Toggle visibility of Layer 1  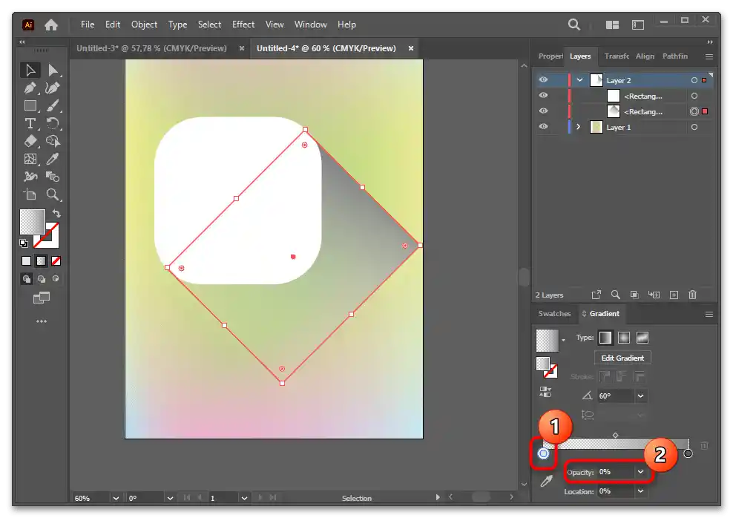tap(543, 127)
